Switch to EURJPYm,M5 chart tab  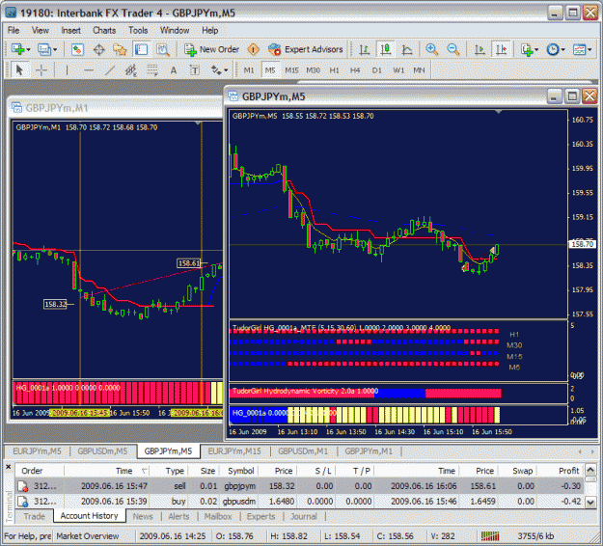pyautogui.click(x=37, y=451)
